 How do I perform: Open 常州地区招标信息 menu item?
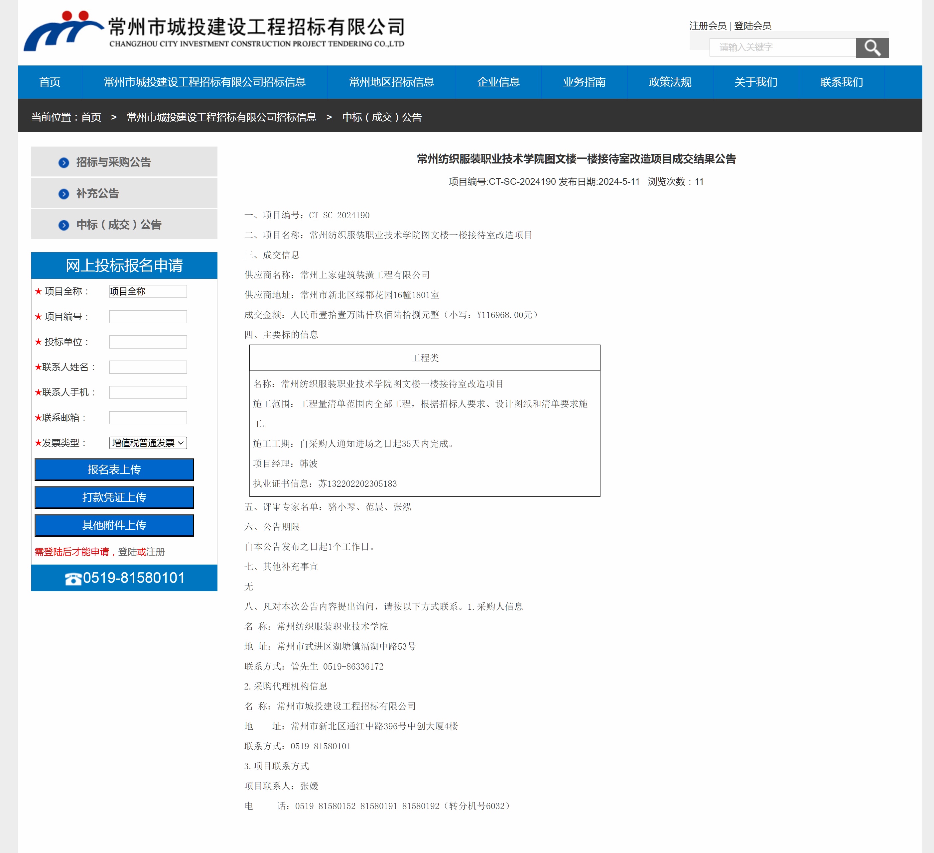(391, 82)
